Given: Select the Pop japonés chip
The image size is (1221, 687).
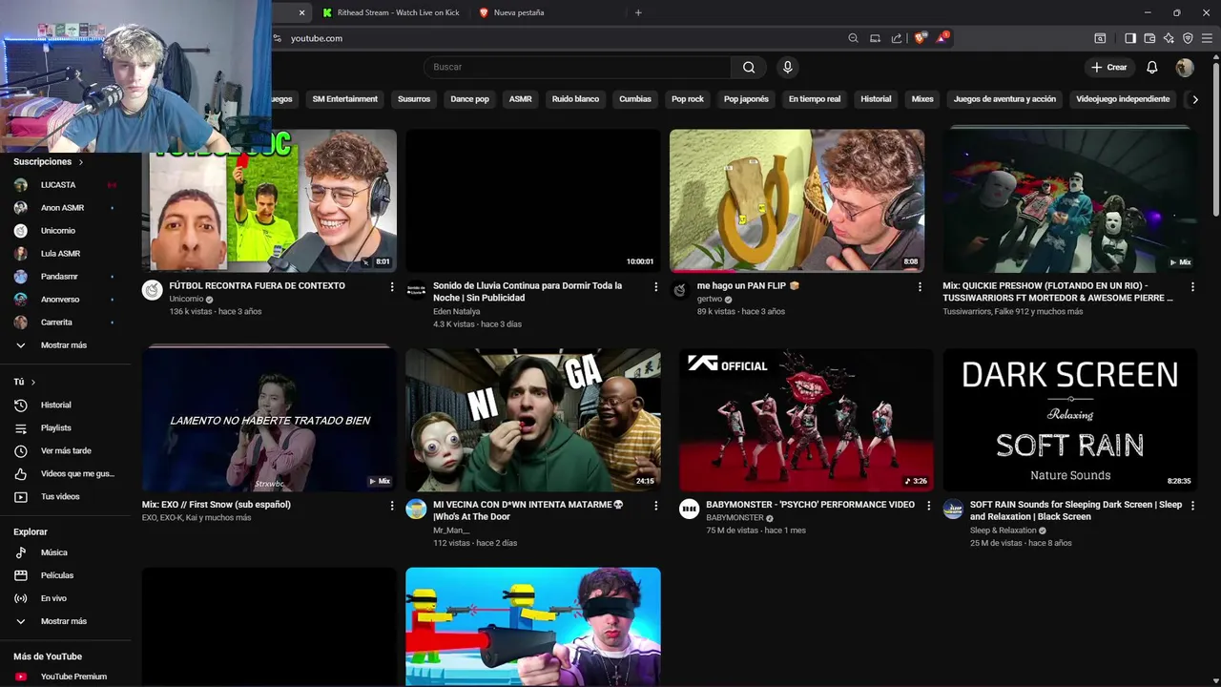Looking at the screenshot, I should [x=746, y=99].
